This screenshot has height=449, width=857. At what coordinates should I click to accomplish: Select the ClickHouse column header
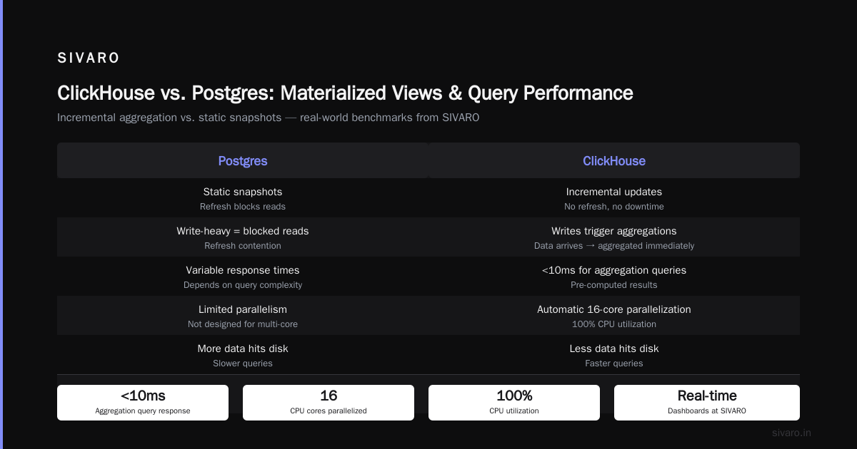click(x=614, y=161)
